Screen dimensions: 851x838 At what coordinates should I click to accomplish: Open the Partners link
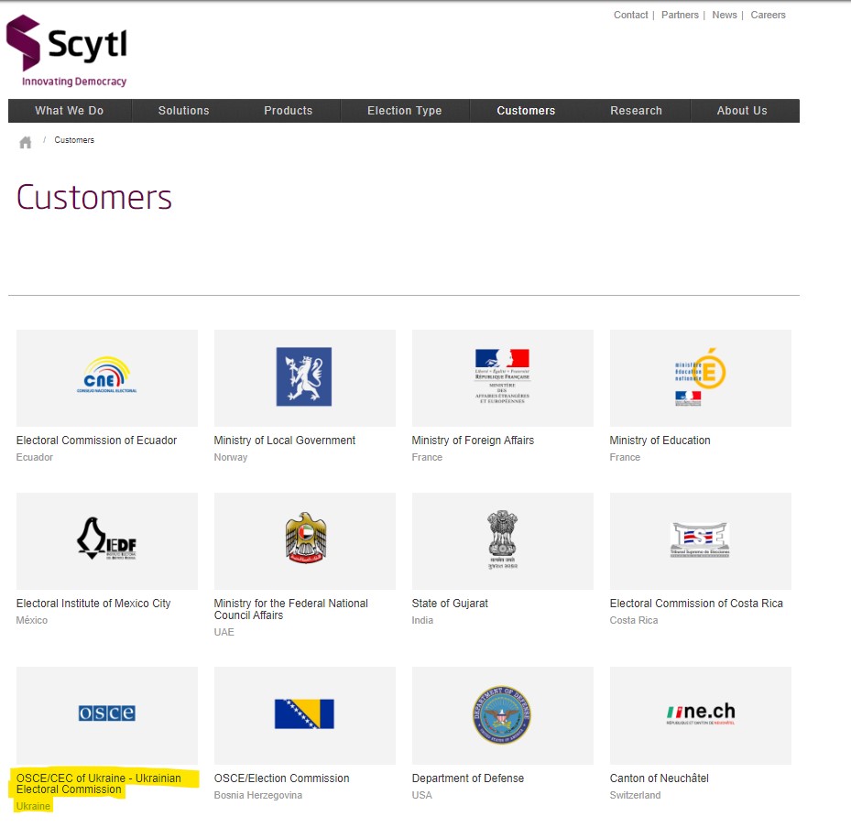click(680, 16)
